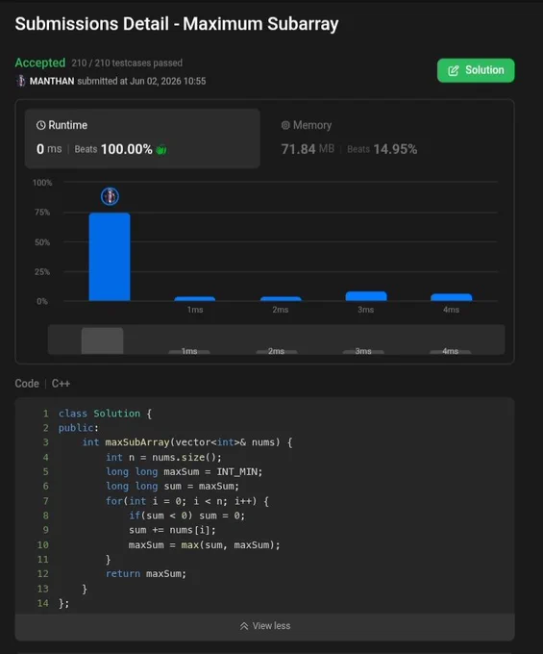The height and width of the screenshot is (654, 543).
Task: Click the gray range selector handle in minimap
Action: [102, 340]
